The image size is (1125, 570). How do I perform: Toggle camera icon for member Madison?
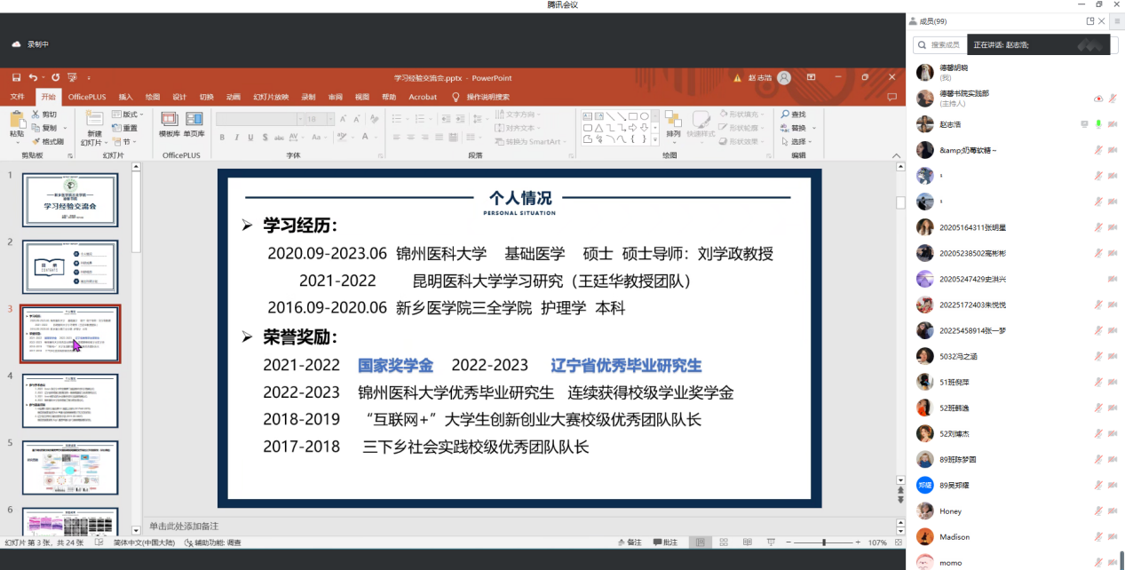[x=1112, y=537]
